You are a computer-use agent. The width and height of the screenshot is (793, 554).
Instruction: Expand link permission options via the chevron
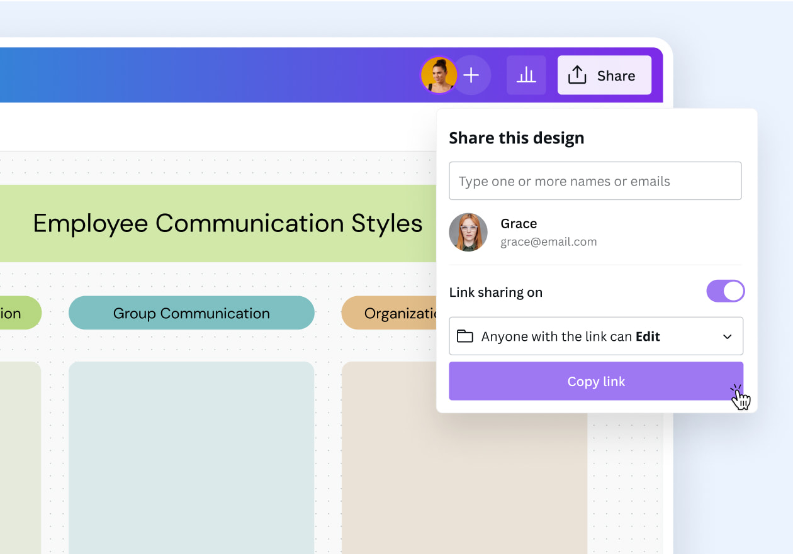727,336
